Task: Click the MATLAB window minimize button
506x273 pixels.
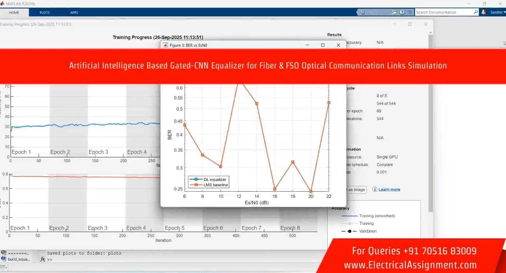Action: tap(469, 3)
